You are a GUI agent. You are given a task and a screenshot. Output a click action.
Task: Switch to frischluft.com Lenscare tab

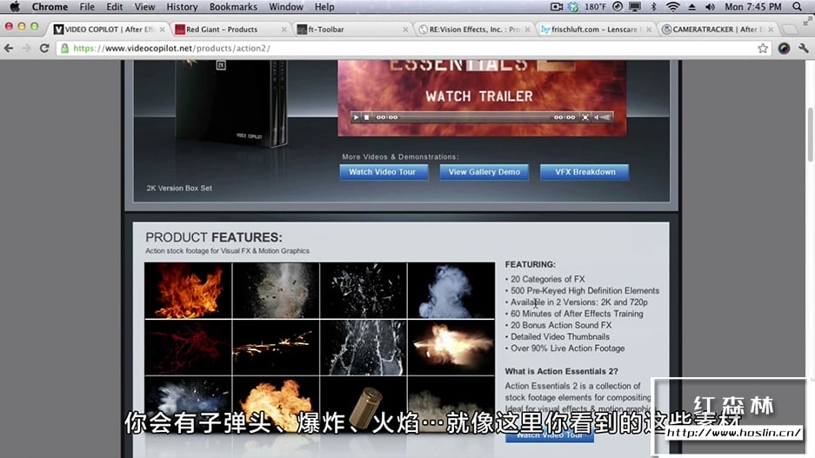click(x=594, y=29)
